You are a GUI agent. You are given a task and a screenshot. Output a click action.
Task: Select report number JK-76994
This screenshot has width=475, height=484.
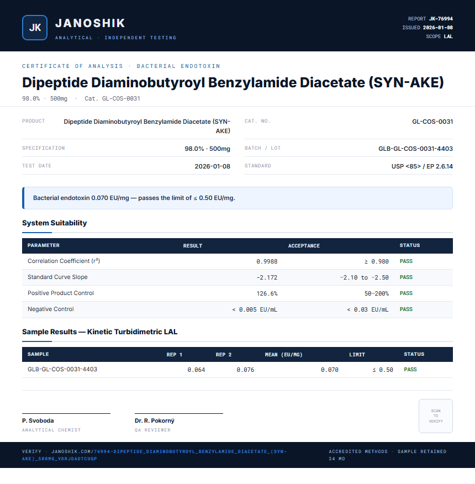click(x=441, y=19)
